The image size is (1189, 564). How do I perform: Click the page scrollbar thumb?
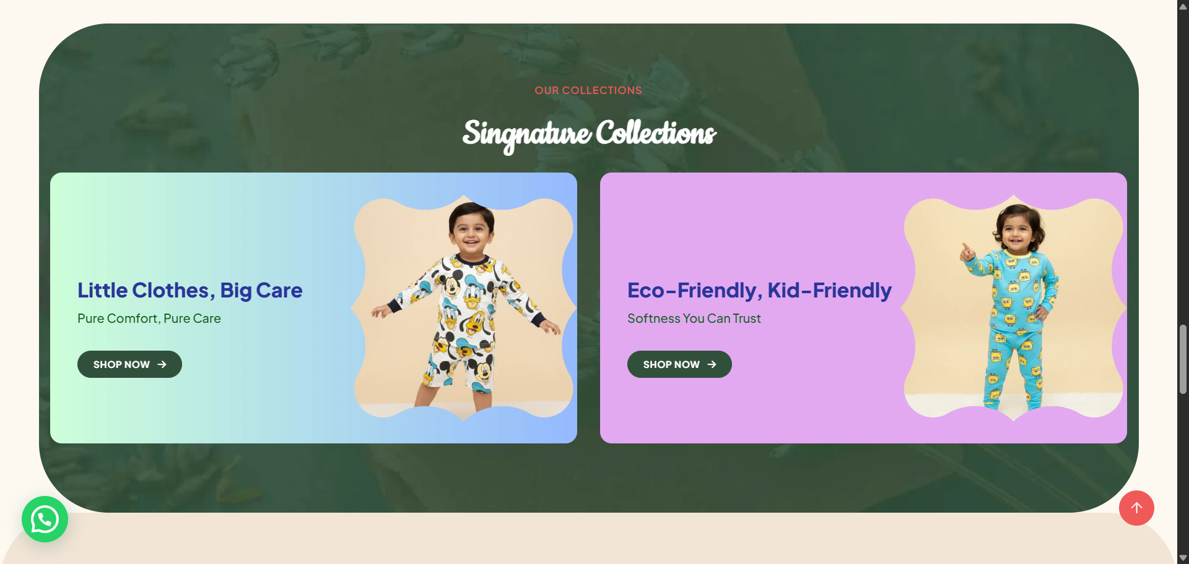click(x=1183, y=359)
